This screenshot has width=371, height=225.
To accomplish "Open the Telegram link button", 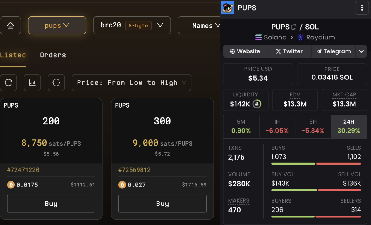I will pos(334,51).
